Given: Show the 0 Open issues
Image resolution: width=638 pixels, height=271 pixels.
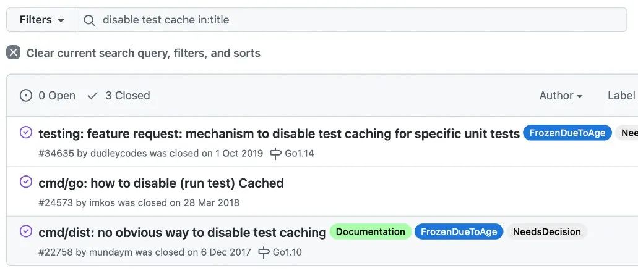Looking at the screenshot, I should [x=48, y=96].
